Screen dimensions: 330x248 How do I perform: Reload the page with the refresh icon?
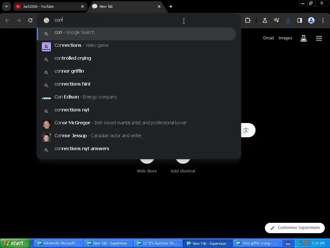pyautogui.click(x=30, y=20)
